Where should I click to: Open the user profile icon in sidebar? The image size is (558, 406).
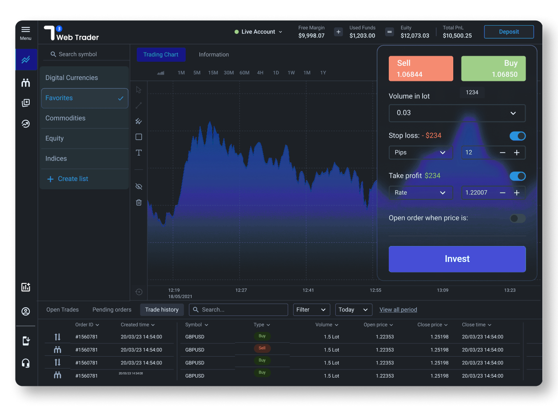click(26, 311)
